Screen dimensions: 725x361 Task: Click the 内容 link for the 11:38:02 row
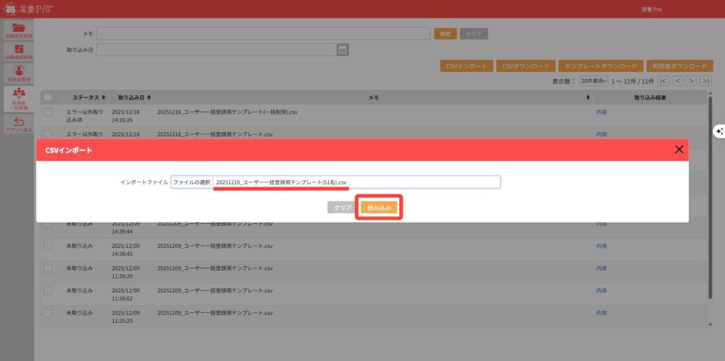pyautogui.click(x=601, y=290)
